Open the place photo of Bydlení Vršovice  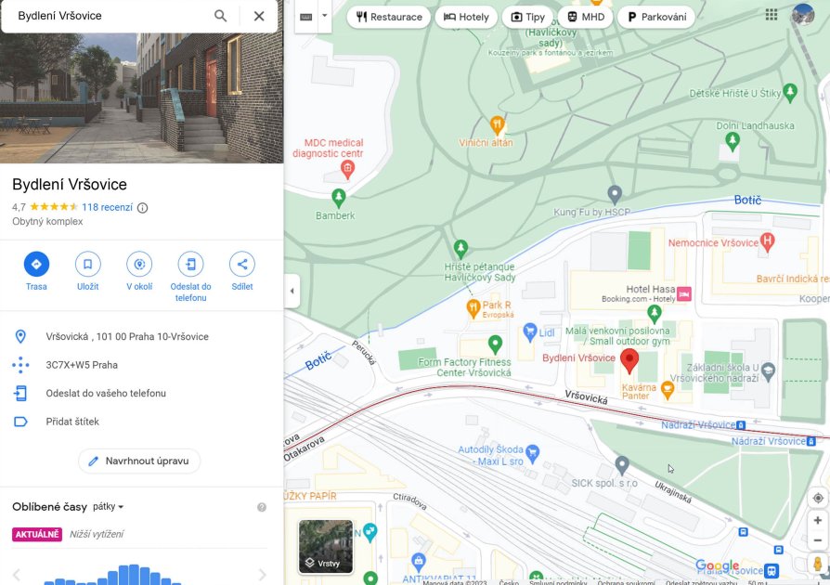click(141, 97)
